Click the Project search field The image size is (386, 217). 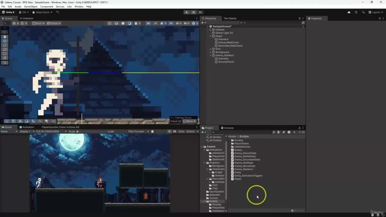pyautogui.click(x=242, y=132)
